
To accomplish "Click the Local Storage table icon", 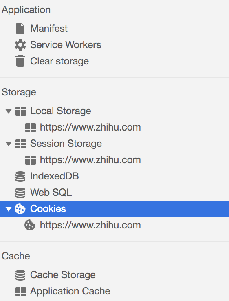I will [x=21, y=111].
